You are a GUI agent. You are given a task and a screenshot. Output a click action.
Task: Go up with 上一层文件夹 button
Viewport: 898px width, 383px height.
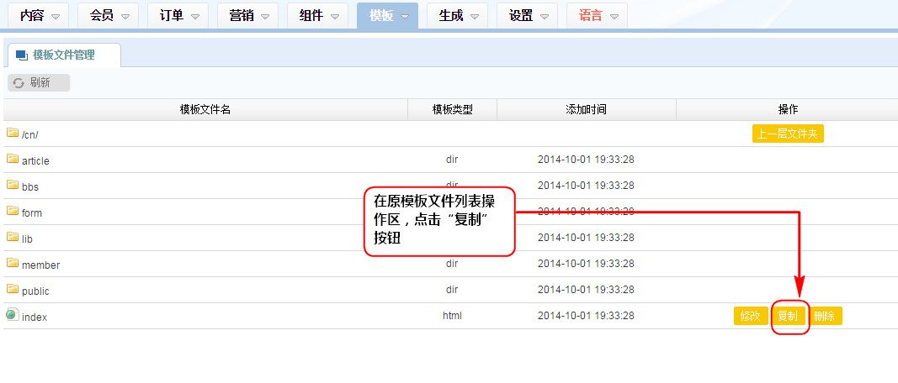tap(788, 134)
